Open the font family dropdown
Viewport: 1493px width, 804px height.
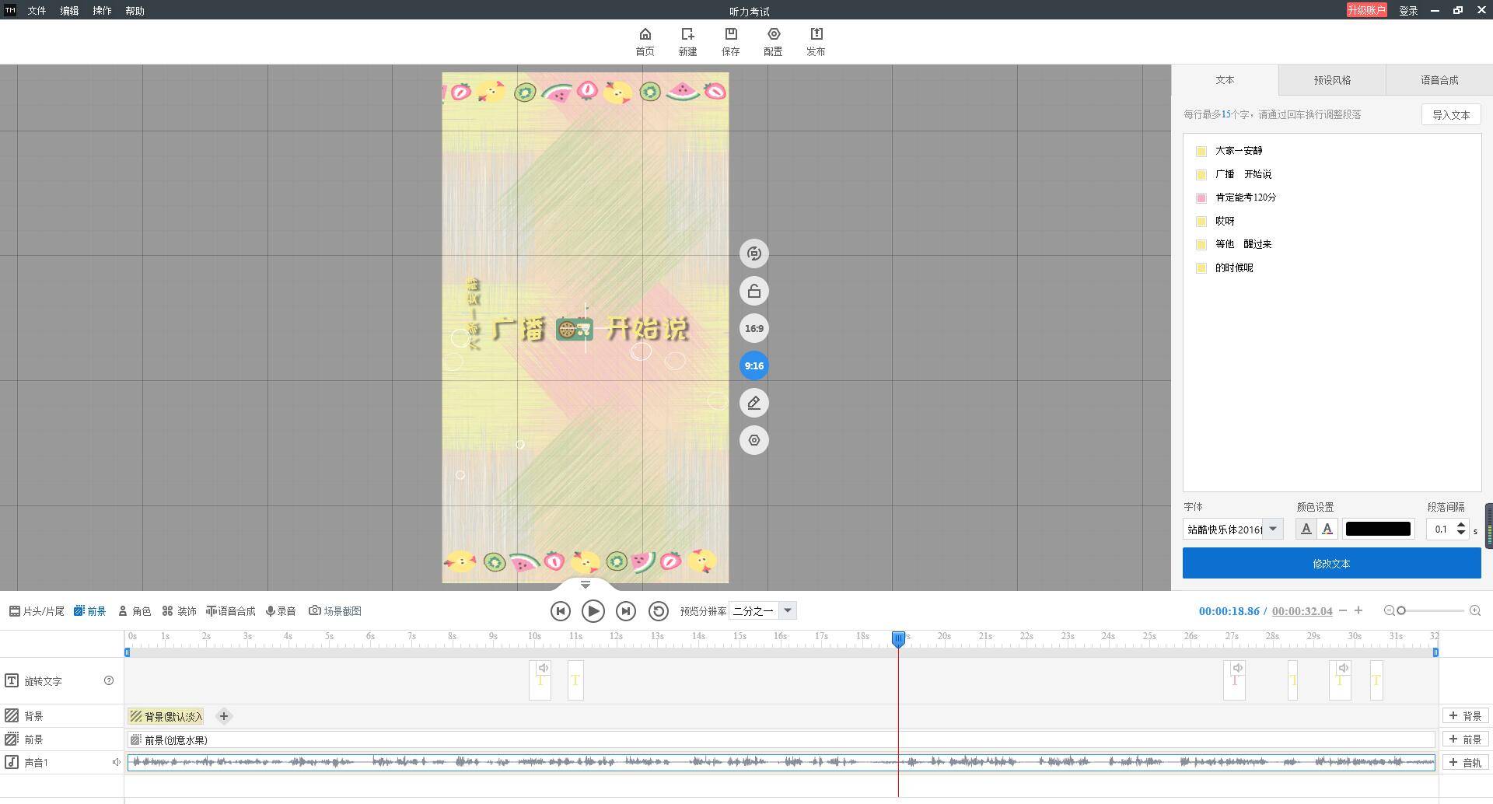[x=1272, y=529]
